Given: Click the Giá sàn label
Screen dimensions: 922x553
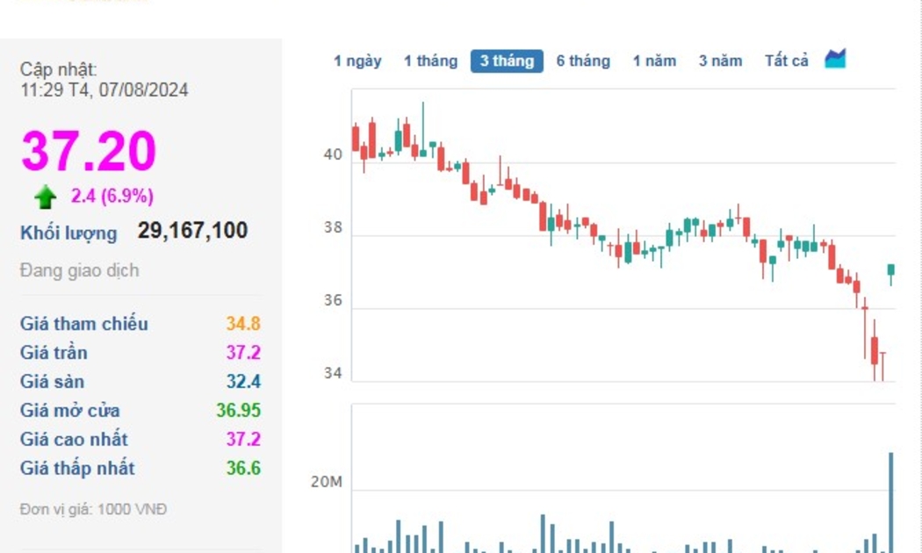Looking at the screenshot, I should (x=52, y=382).
